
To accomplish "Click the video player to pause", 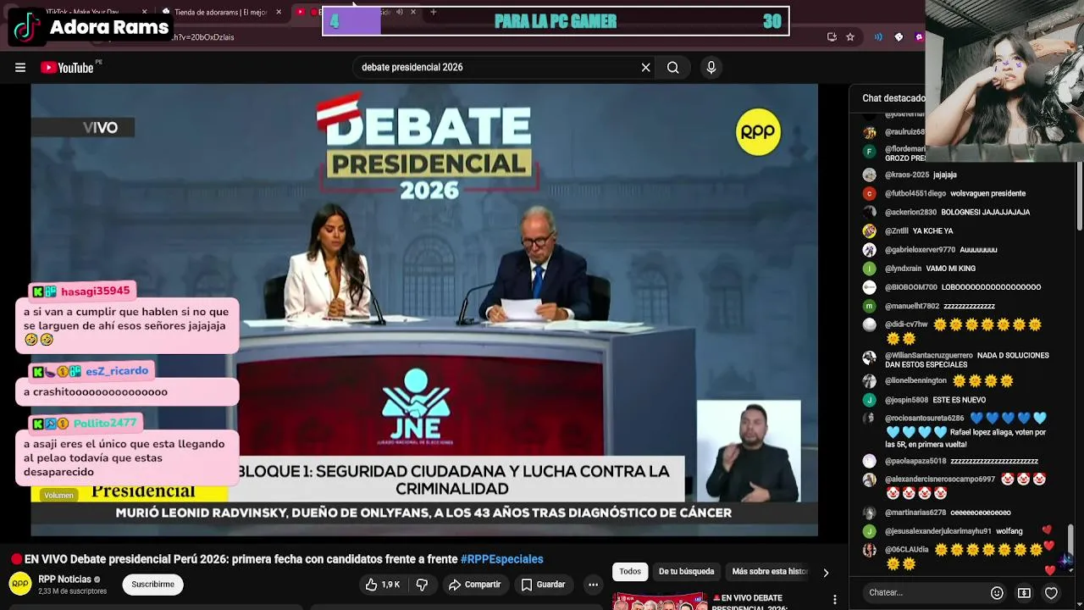I will (424, 309).
